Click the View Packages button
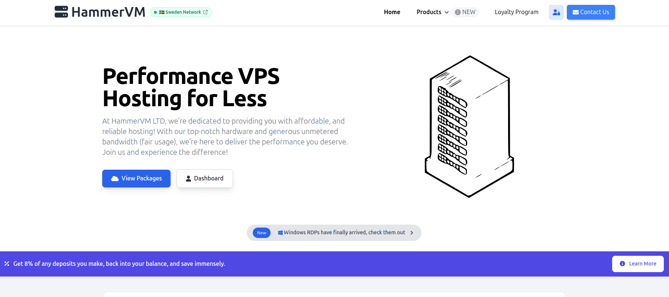669x297 pixels. (136, 179)
